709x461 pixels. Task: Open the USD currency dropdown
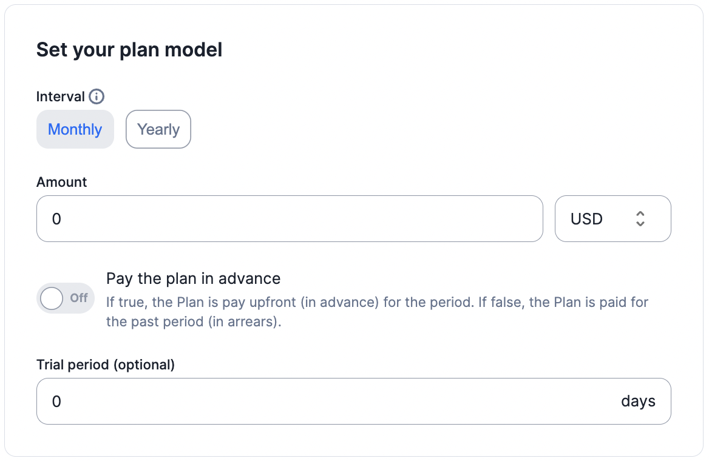pos(612,219)
